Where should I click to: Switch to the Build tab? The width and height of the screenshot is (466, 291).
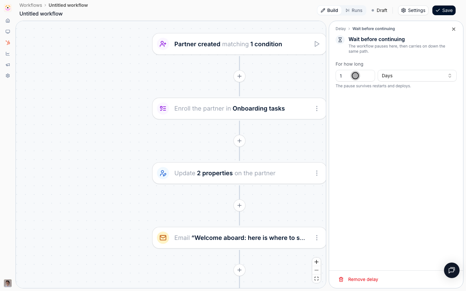tap(329, 10)
